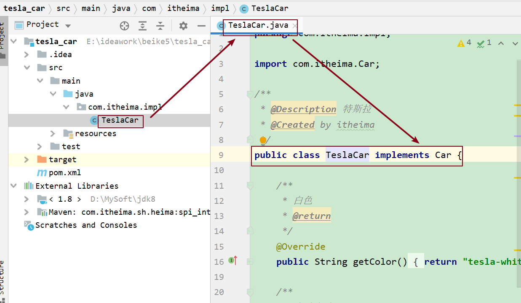Expand the resources folder
521x303 pixels.
coord(53,134)
